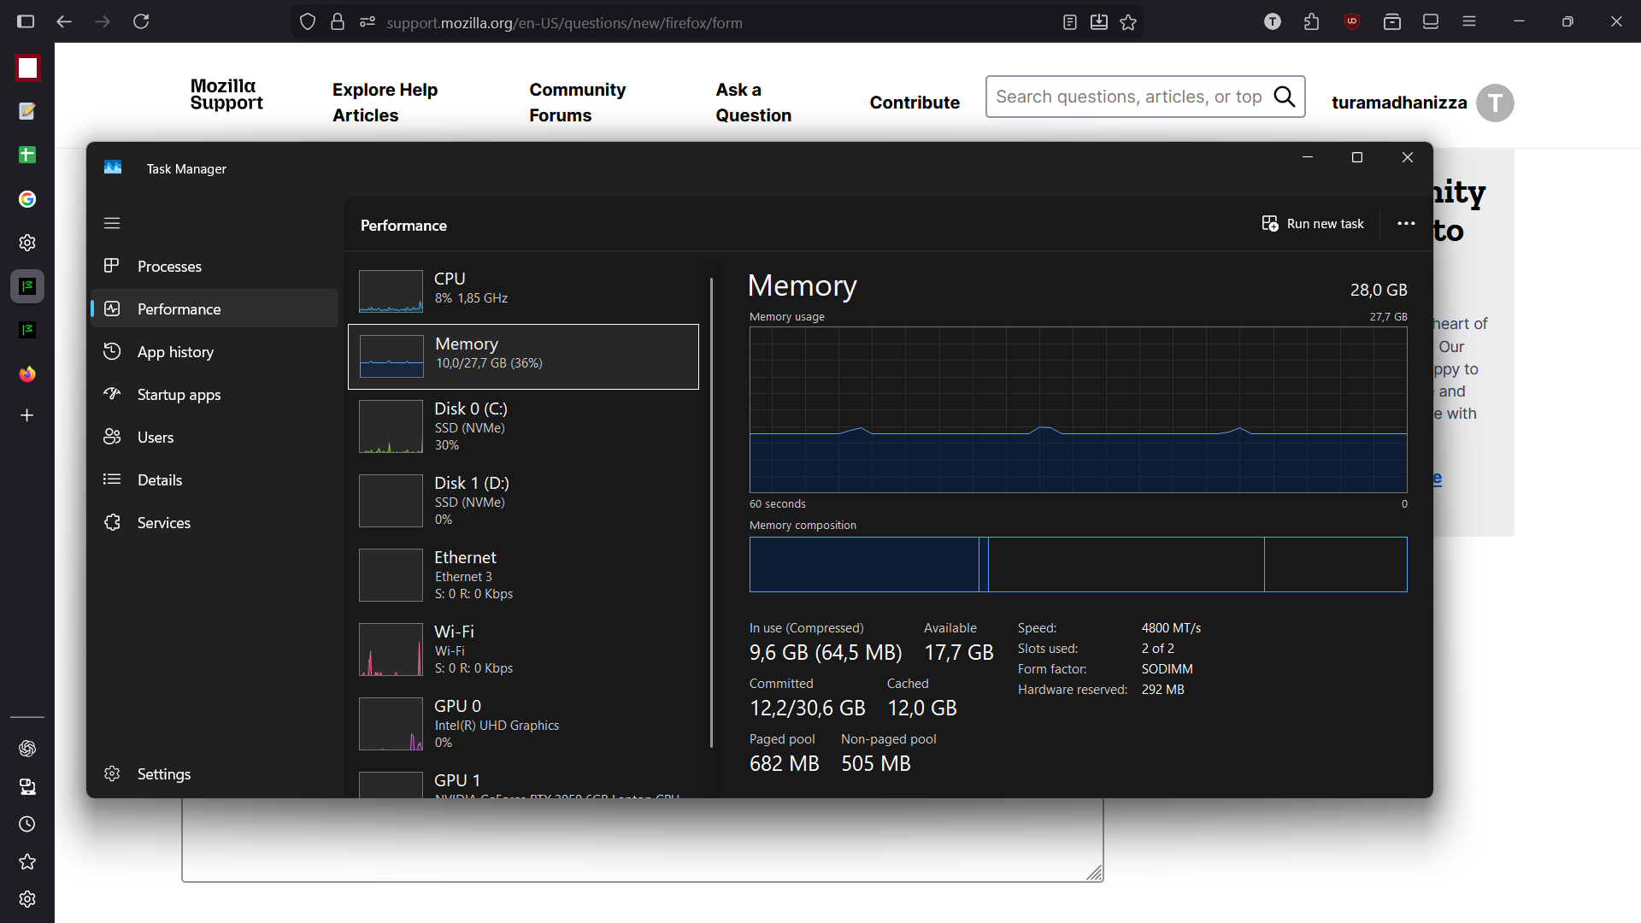Bookmark page with star icon in address bar
The height and width of the screenshot is (923, 1641).
(1128, 22)
